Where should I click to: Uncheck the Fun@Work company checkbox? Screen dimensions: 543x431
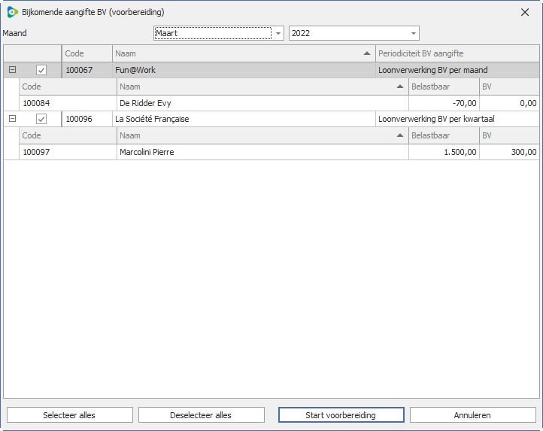click(x=41, y=70)
